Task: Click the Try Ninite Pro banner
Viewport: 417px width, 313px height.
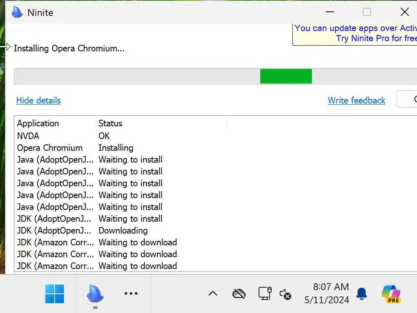Action: click(x=355, y=34)
